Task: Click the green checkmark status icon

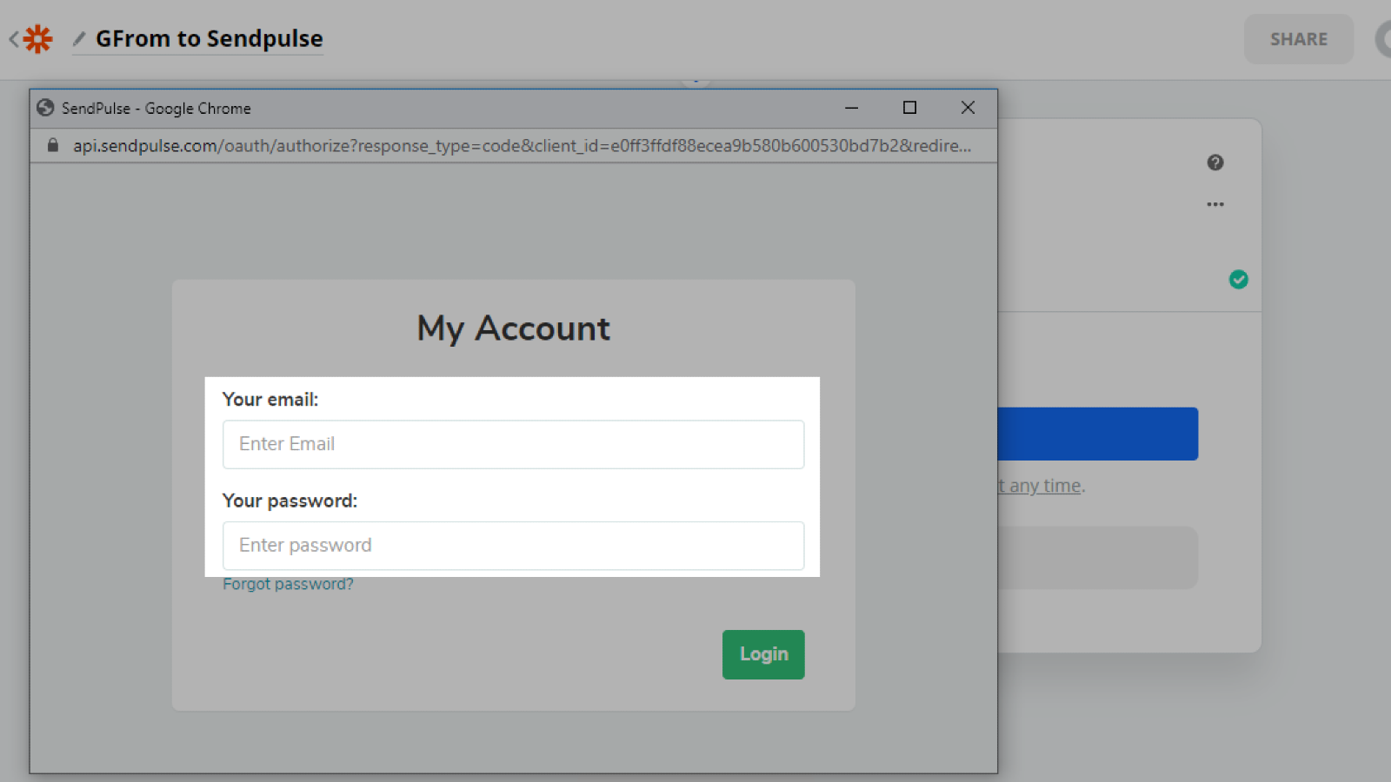Action: 1238,279
